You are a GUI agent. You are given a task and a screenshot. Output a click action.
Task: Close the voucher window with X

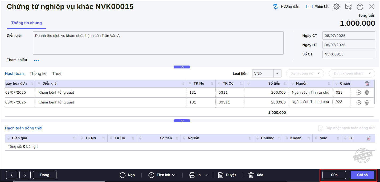372,7
